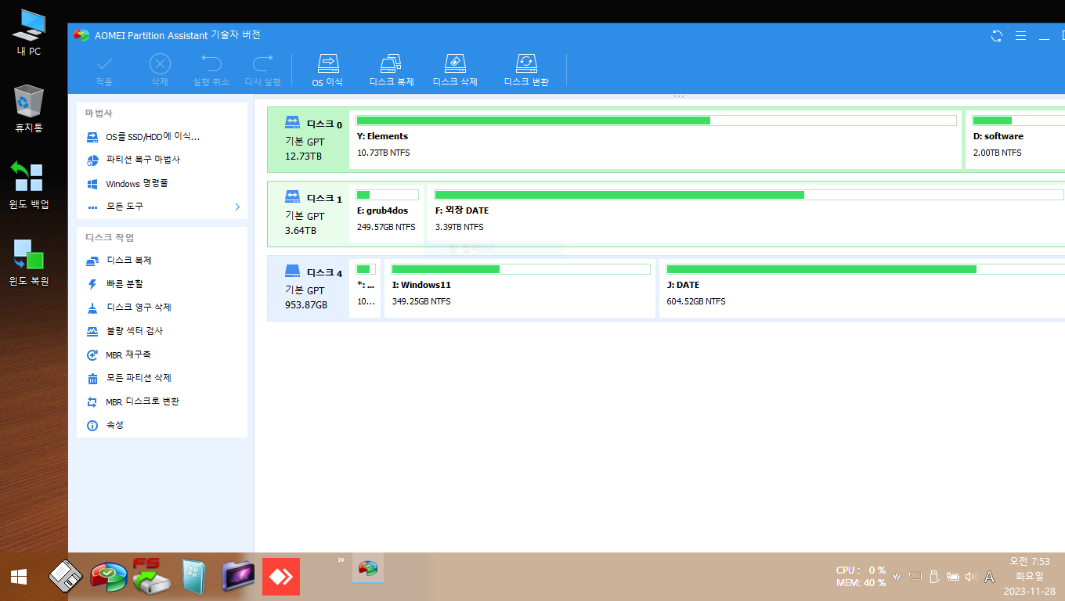Launch the blue Windows-box taskbar icon
This screenshot has width=1065, height=601.
click(193, 578)
